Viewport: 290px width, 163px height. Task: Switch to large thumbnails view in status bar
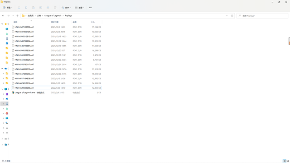(288, 161)
